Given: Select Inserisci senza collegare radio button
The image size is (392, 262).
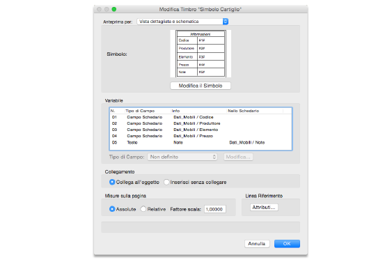Looking at the screenshot, I should coord(166,182).
